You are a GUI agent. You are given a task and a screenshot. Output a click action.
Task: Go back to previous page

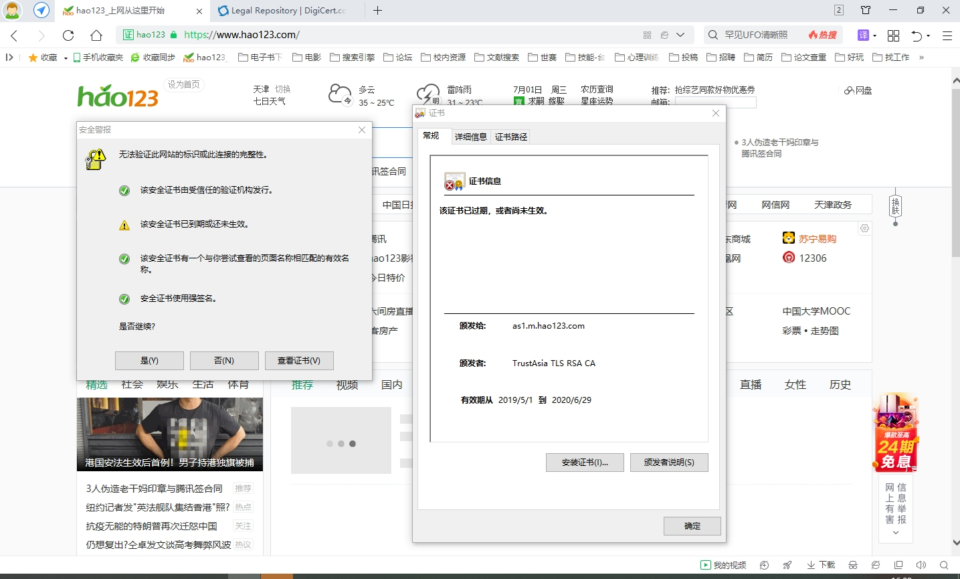(14, 35)
